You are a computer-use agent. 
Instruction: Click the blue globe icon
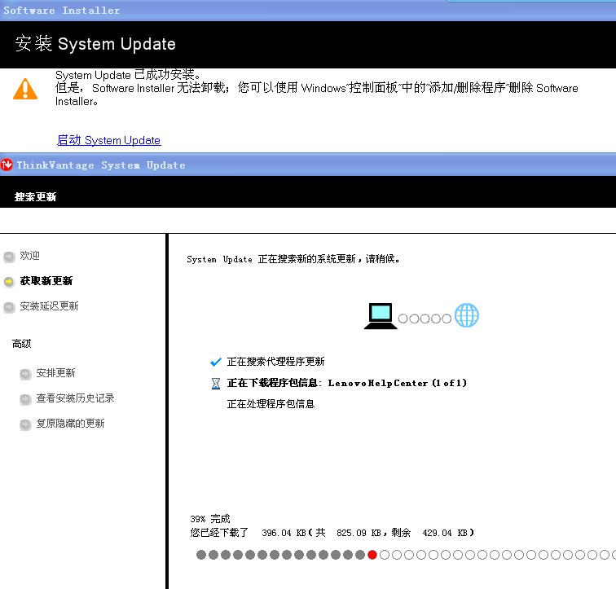[x=467, y=315]
